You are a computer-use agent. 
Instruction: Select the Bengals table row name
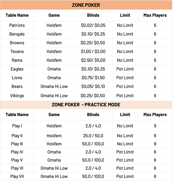click(17, 34)
